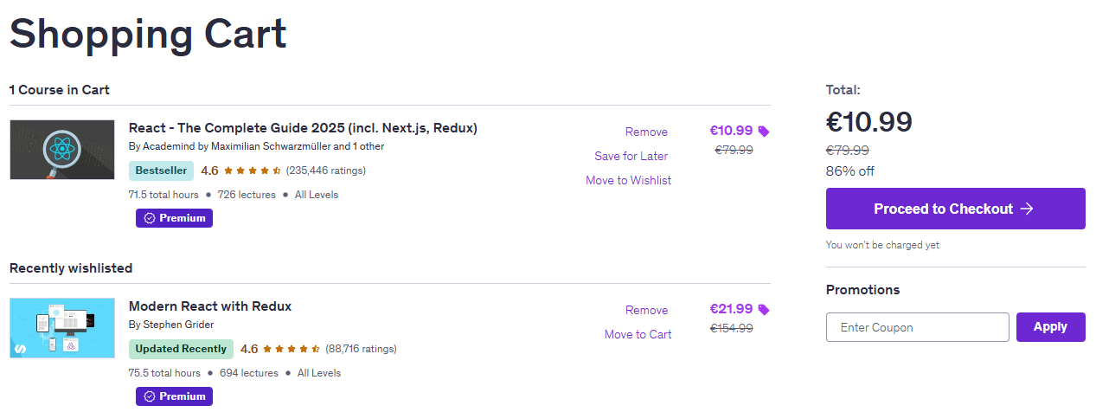Click the Bestseller badge
The width and height of the screenshot is (1096, 412).
click(161, 171)
